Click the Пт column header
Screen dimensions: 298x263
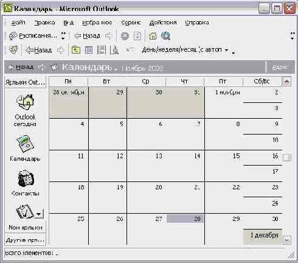[223, 82]
